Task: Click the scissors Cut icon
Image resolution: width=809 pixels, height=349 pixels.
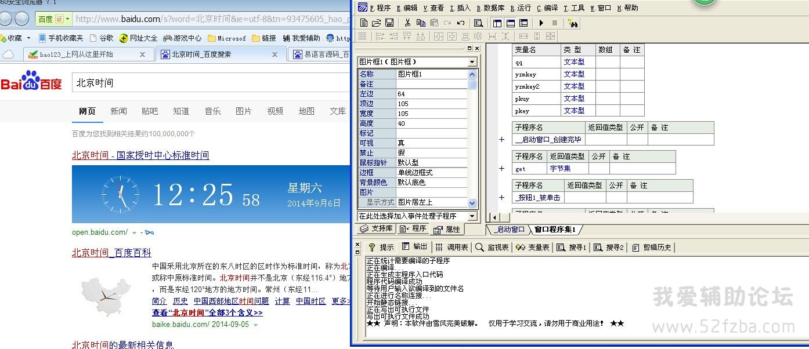Action: [x=407, y=23]
